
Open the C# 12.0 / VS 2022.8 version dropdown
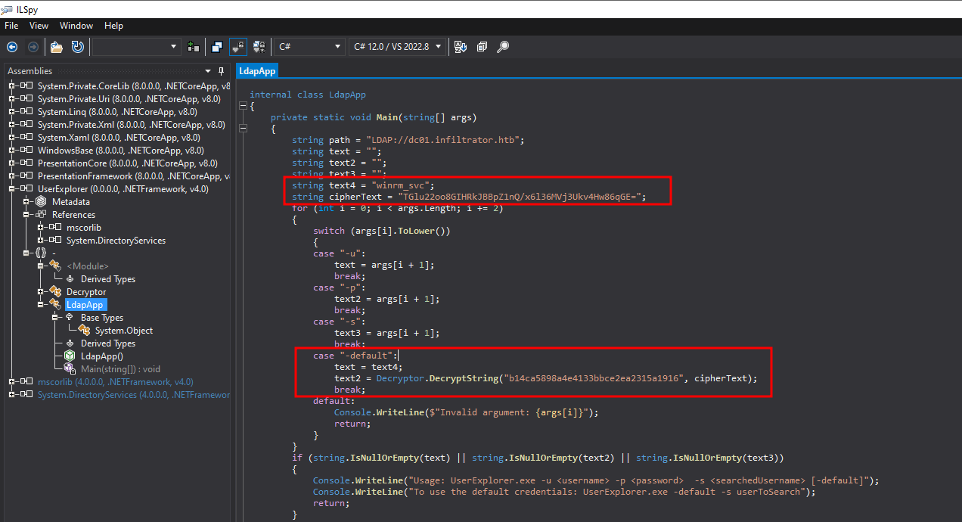coord(399,47)
